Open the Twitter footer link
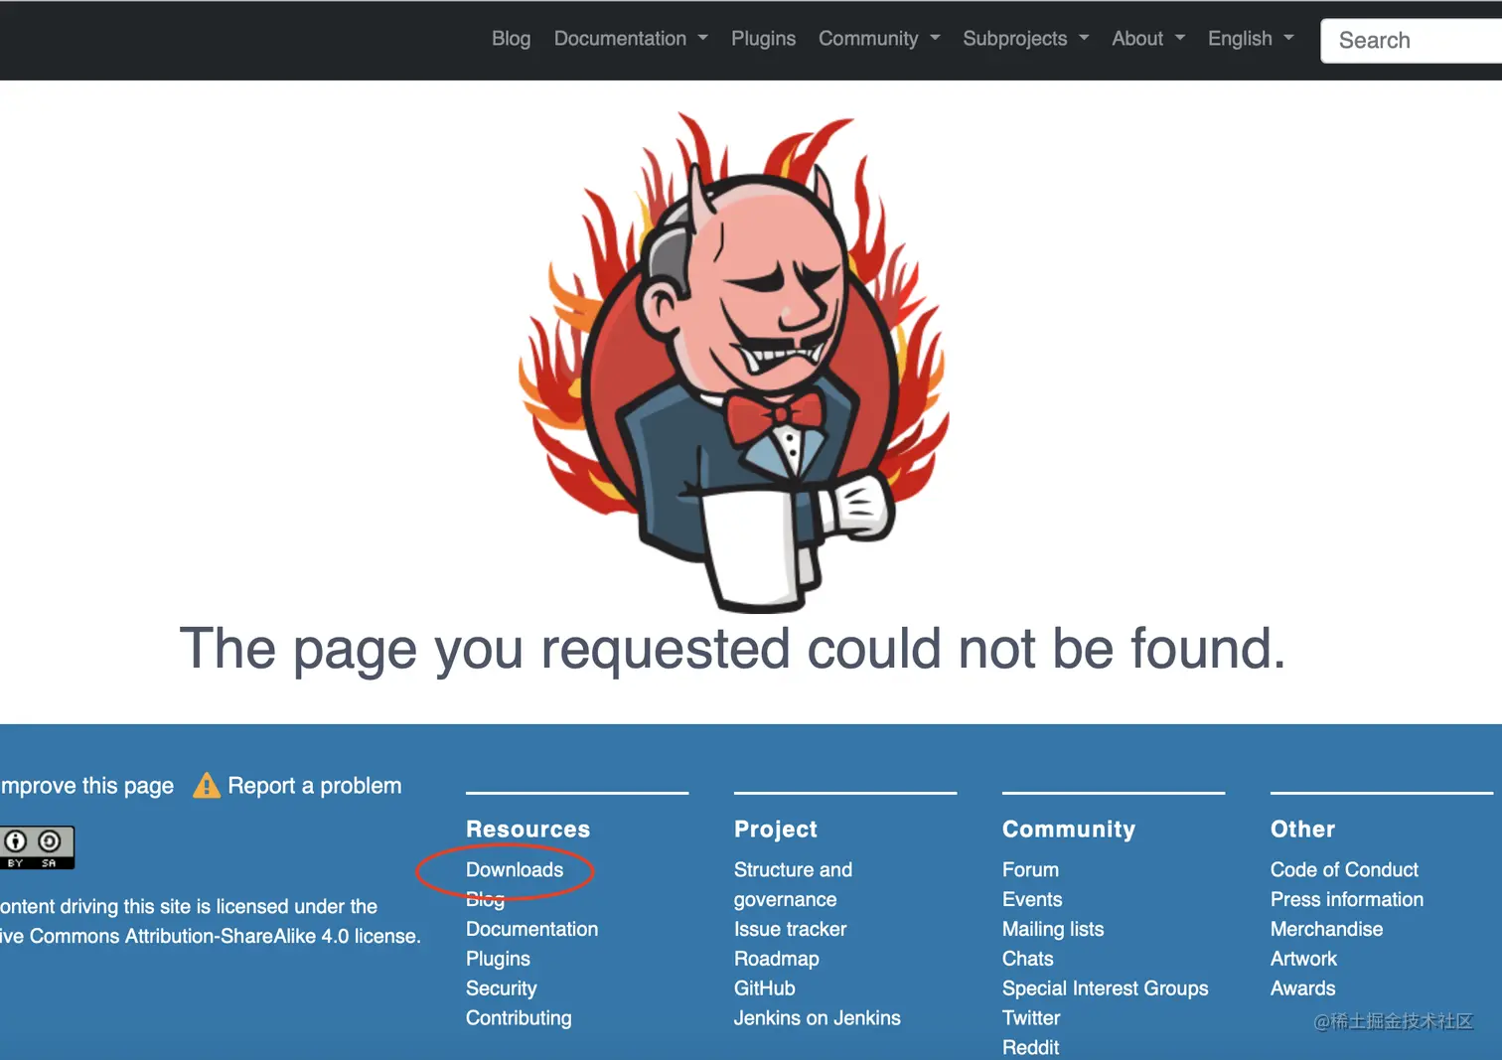Screen dimensions: 1502x1060 (x=1031, y=1018)
